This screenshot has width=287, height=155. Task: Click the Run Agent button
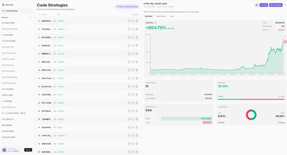[276, 5]
